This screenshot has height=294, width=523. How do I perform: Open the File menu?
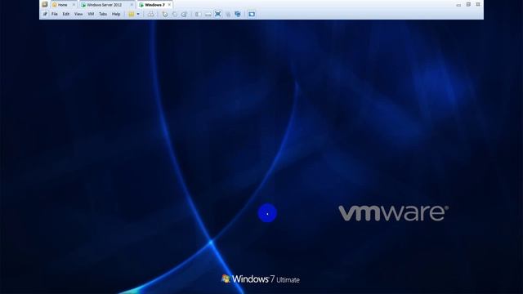click(55, 14)
